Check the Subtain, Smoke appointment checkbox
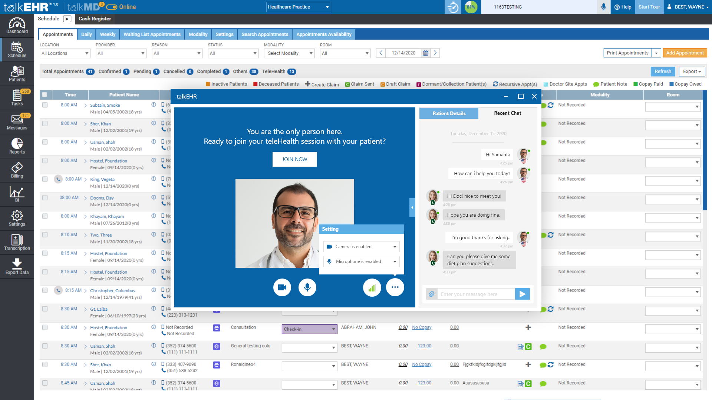Screen dimensions: 712x400 pos(45,105)
